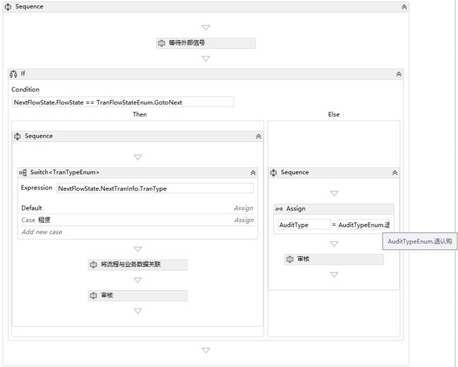Click the outer Sequence activity icon

8,7
